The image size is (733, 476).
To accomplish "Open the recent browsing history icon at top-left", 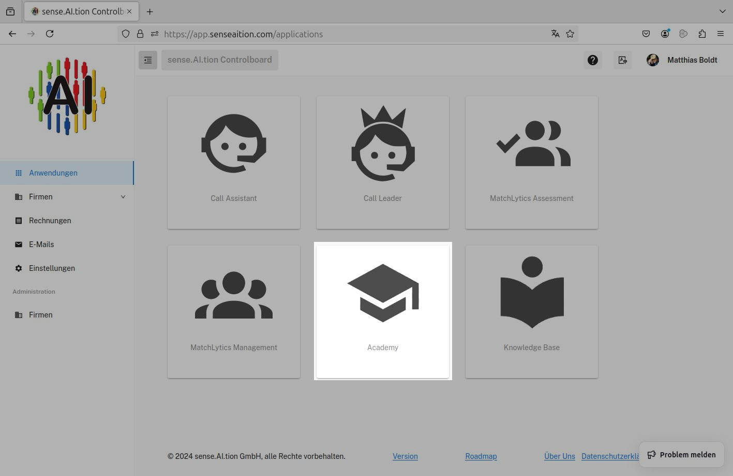I will [10, 11].
